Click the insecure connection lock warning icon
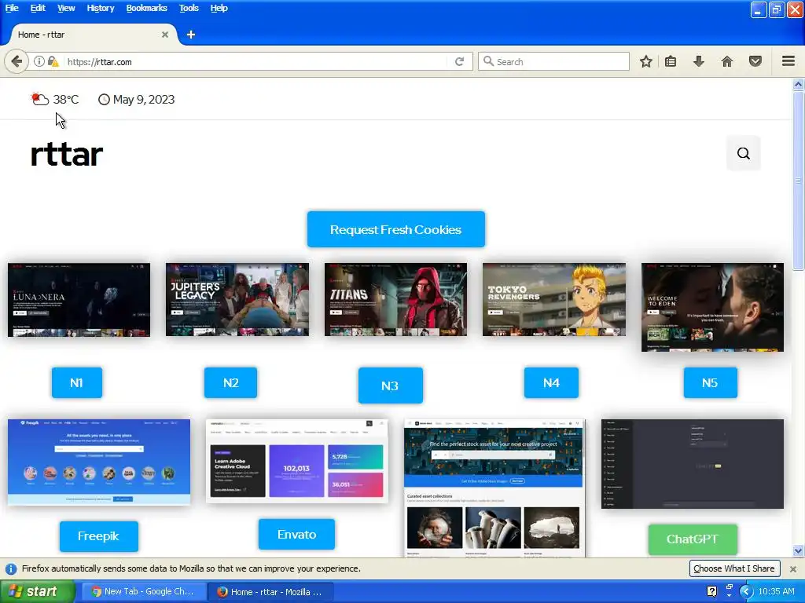This screenshot has width=805, height=603. (53, 61)
